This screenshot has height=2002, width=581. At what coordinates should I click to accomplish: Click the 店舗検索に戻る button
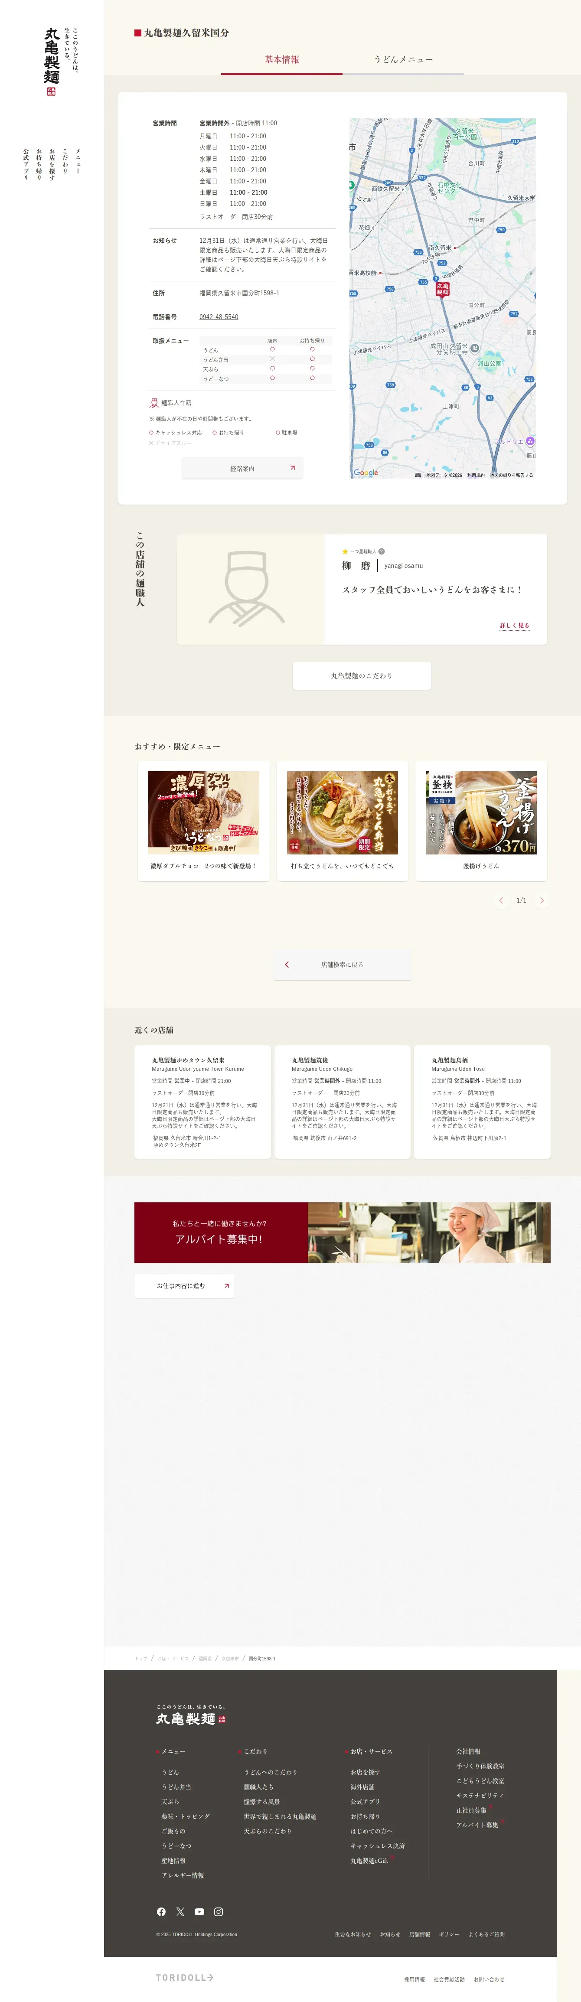coord(342,965)
